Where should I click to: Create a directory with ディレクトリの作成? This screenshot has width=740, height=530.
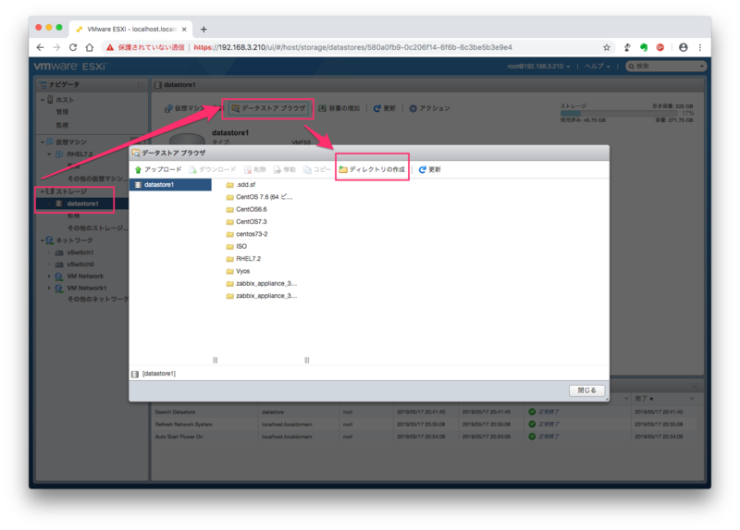(372, 169)
